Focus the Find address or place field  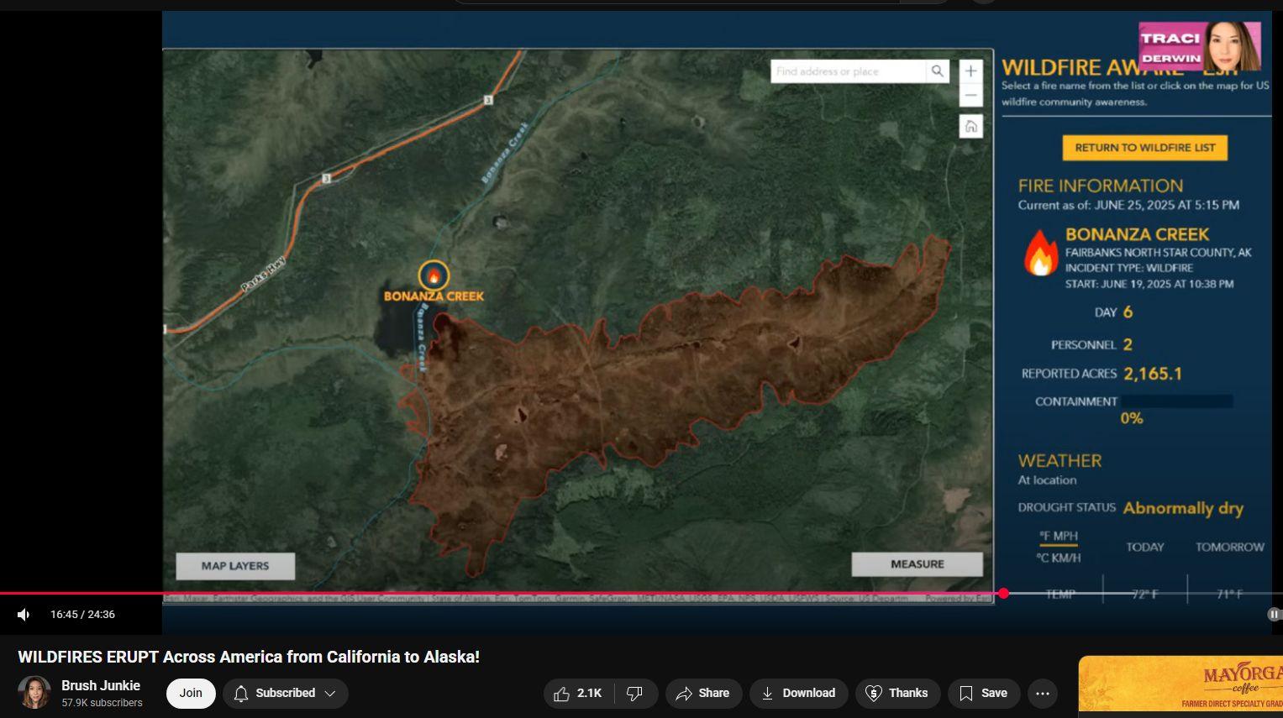click(x=849, y=71)
